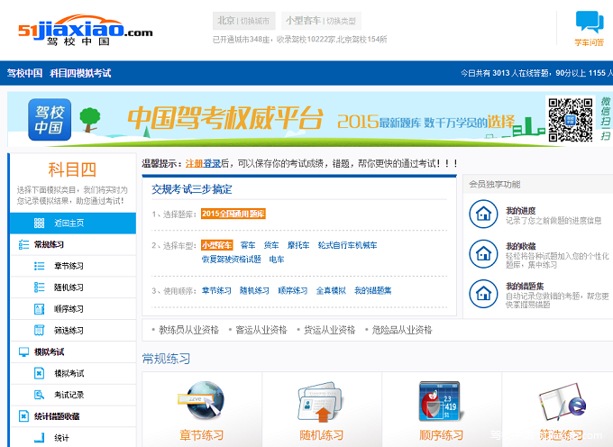Open the 学车问答 chat bubble icon
Image resolution: width=613 pixels, height=447 pixels.
pyautogui.click(x=590, y=22)
